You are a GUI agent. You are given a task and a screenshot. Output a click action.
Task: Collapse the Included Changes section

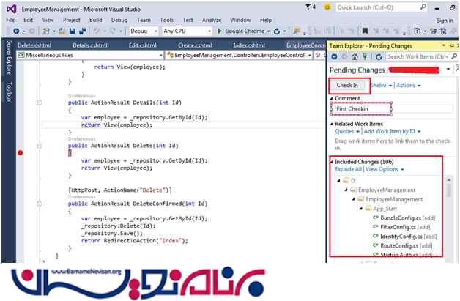click(331, 160)
